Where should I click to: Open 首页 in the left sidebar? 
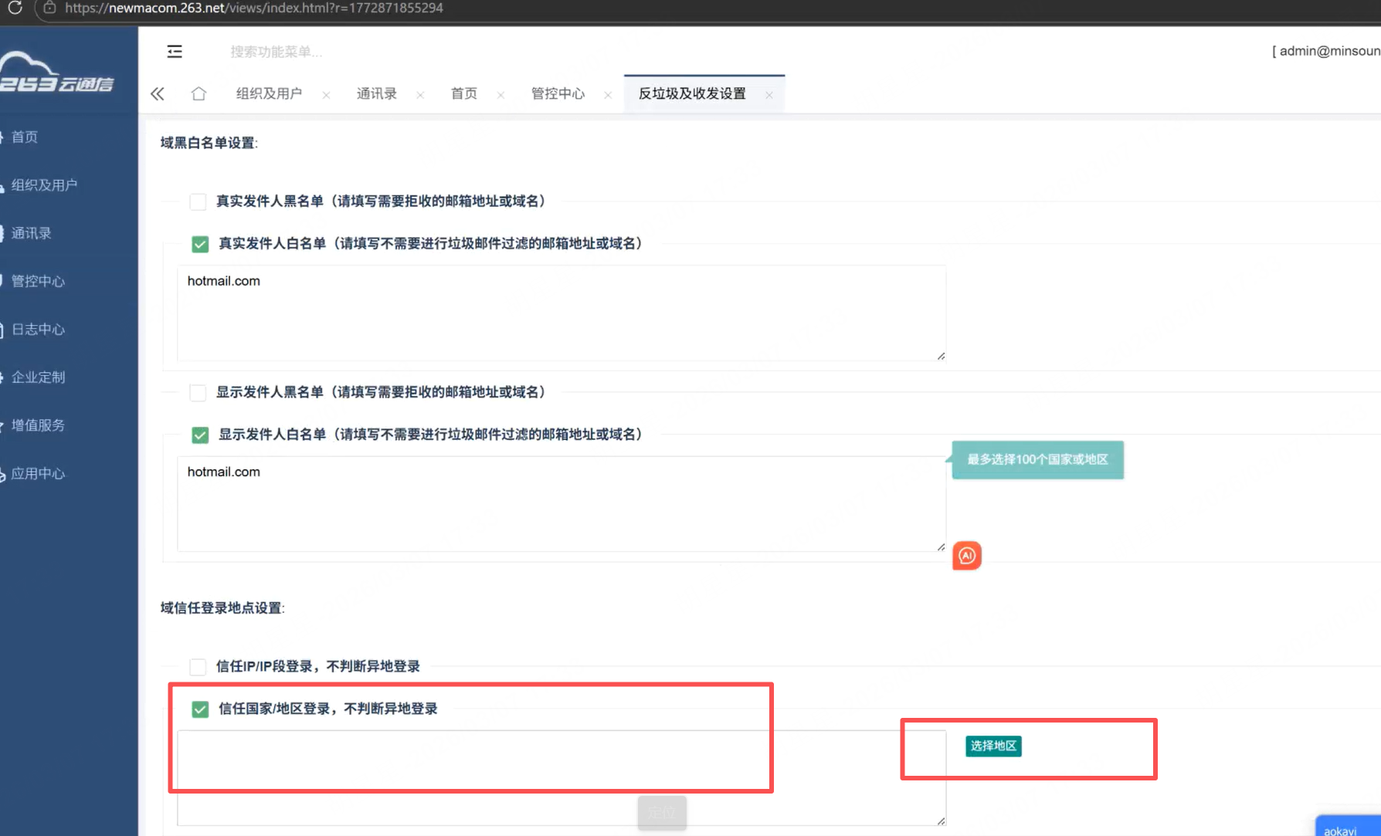coord(25,137)
